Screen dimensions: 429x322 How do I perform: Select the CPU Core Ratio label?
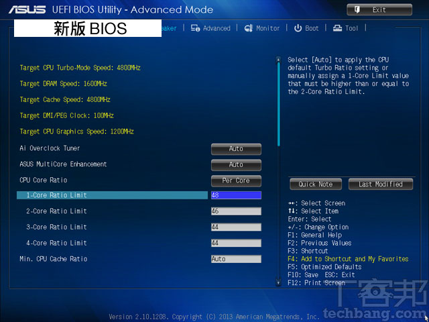coord(43,180)
